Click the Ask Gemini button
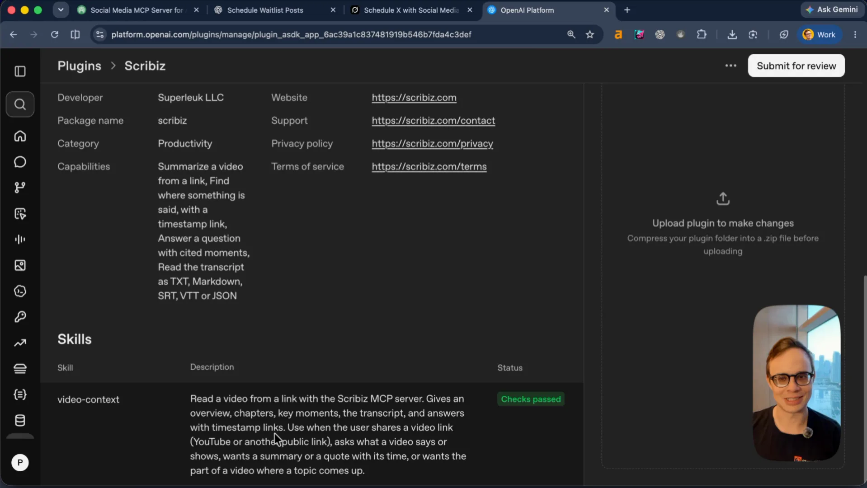867x488 pixels. pos(831,9)
